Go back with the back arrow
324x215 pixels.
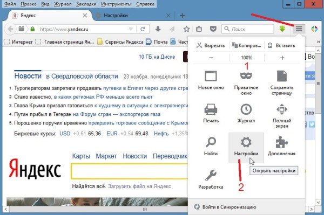point(11,29)
